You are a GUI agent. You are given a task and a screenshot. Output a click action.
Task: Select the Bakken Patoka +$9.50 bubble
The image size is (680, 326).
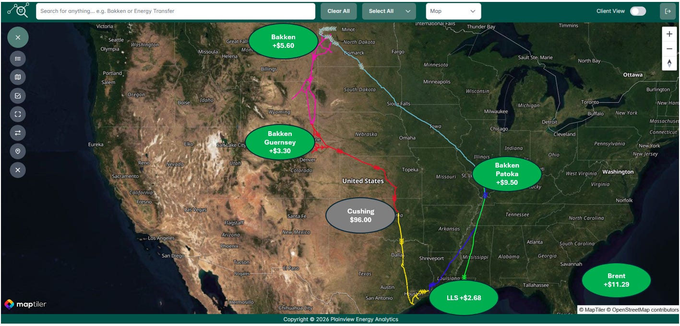tap(507, 174)
